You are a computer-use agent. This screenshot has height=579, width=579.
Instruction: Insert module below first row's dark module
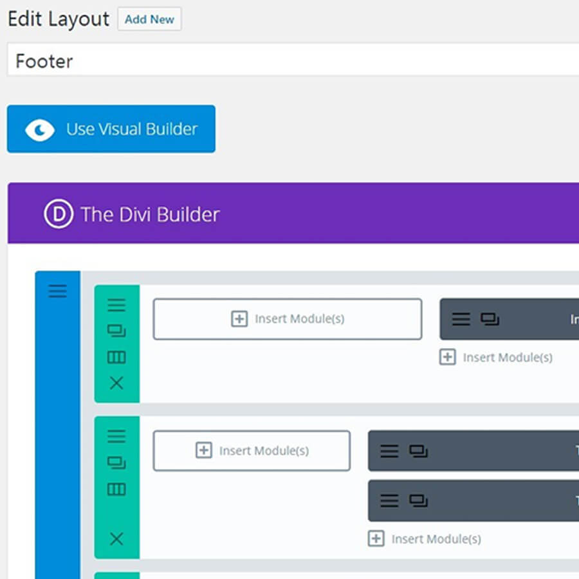pos(496,358)
